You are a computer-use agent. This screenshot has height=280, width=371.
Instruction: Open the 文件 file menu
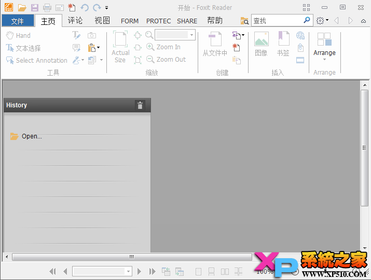[x=18, y=21]
